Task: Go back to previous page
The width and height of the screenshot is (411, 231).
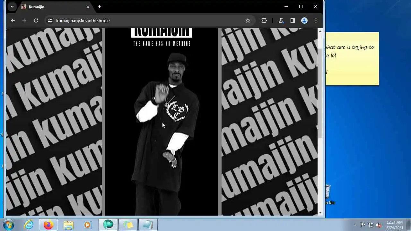Action: 13,21
